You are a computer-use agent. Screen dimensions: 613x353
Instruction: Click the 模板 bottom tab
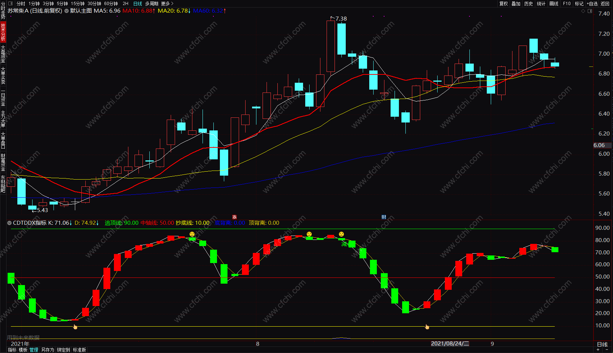tap(23, 350)
